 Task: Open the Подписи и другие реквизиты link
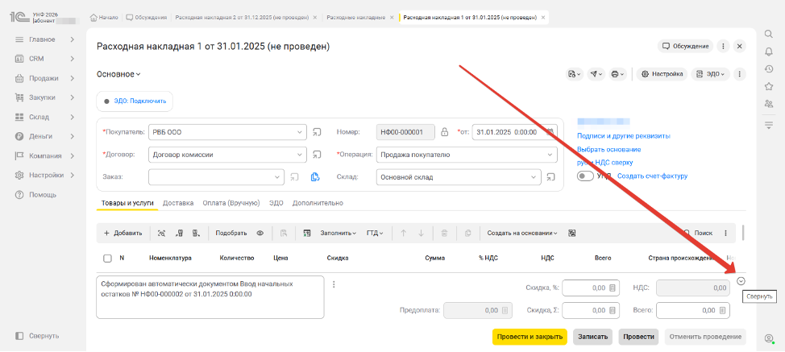pyautogui.click(x=623, y=136)
